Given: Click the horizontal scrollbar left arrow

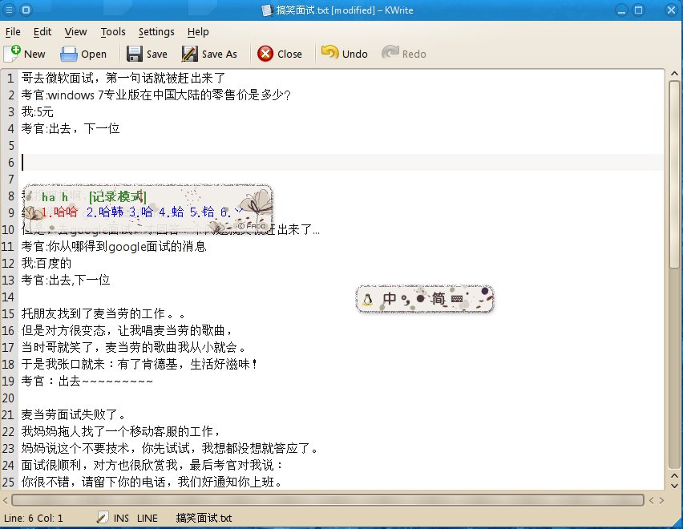Looking at the screenshot, I should (x=6, y=500).
